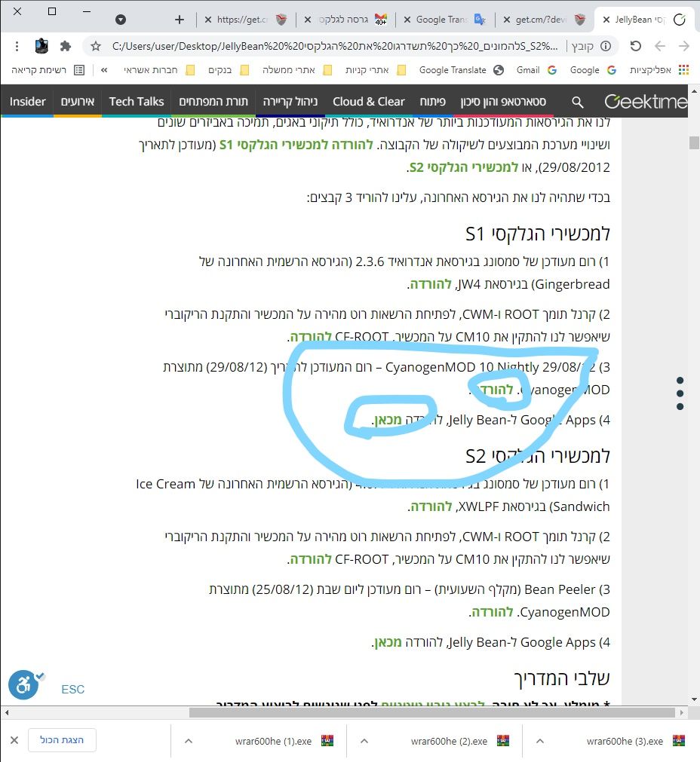The width and height of the screenshot is (700, 762).
Task: Close the JellyBean tab
Action: coord(606,20)
